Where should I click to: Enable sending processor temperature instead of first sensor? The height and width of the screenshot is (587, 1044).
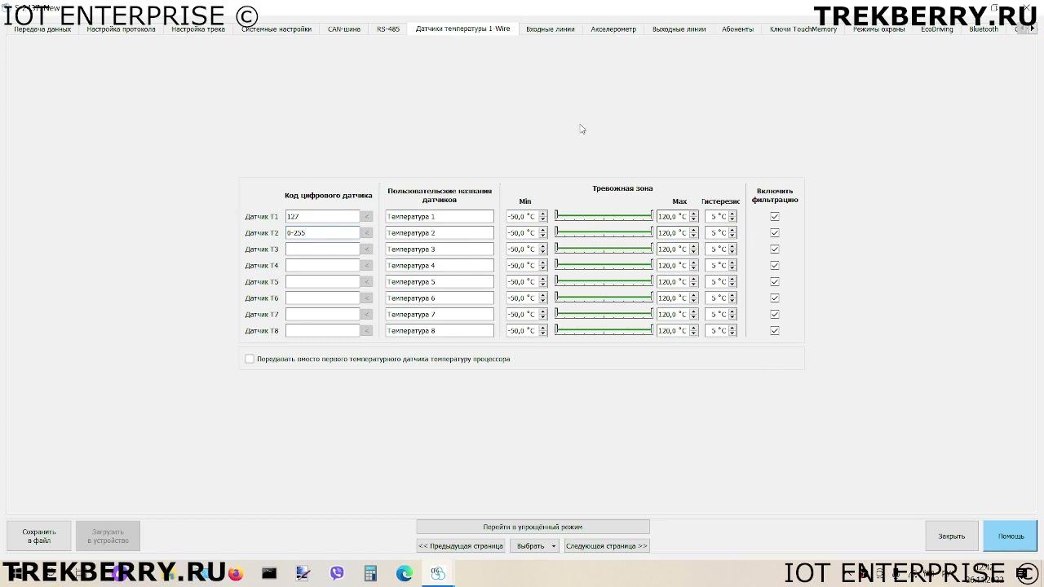(x=250, y=359)
